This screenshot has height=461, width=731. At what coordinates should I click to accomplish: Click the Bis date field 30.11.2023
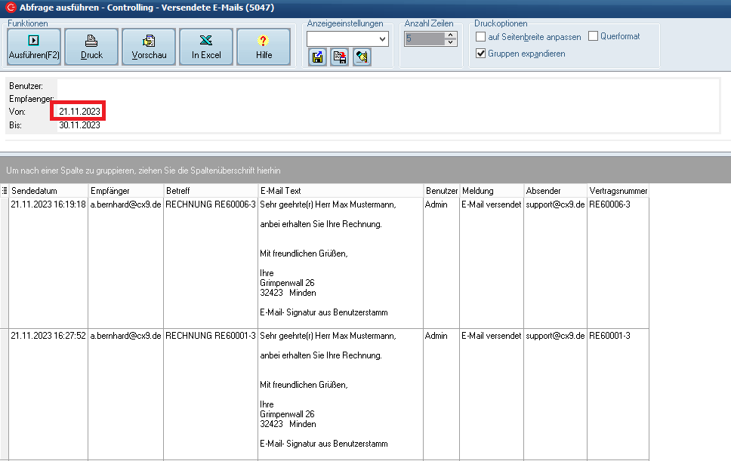point(79,125)
